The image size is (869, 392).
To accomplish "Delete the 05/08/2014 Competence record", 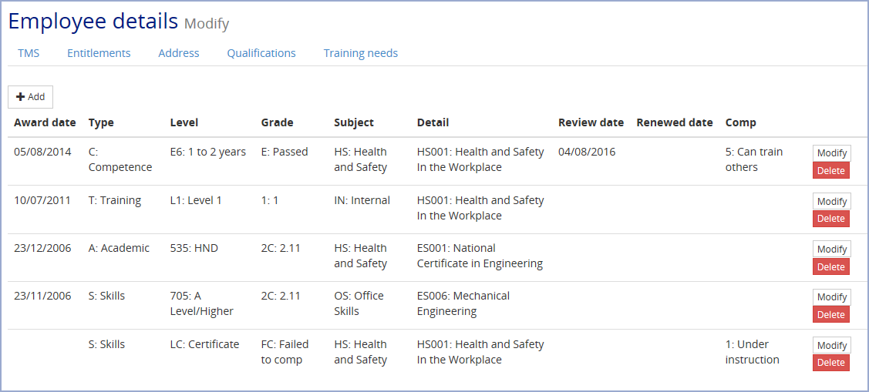I will [831, 170].
